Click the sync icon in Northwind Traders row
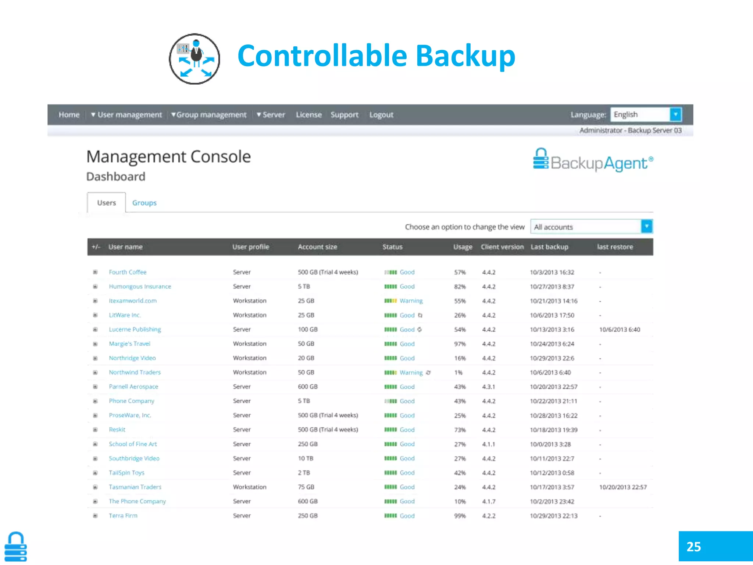This screenshot has height=565, width=753. (428, 373)
